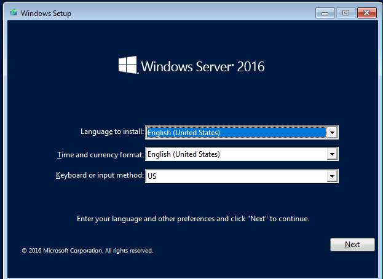This screenshot has width=383, height=279.
Task: Expand the Time and currency format arrow
Action: pos(332,154)
